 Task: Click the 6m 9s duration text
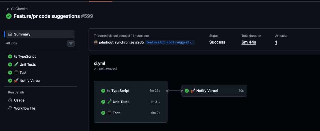point(155,113)
